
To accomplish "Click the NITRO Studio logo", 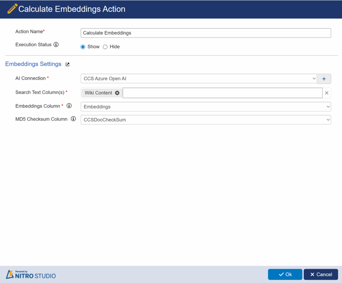I will [x=31, y=275].
